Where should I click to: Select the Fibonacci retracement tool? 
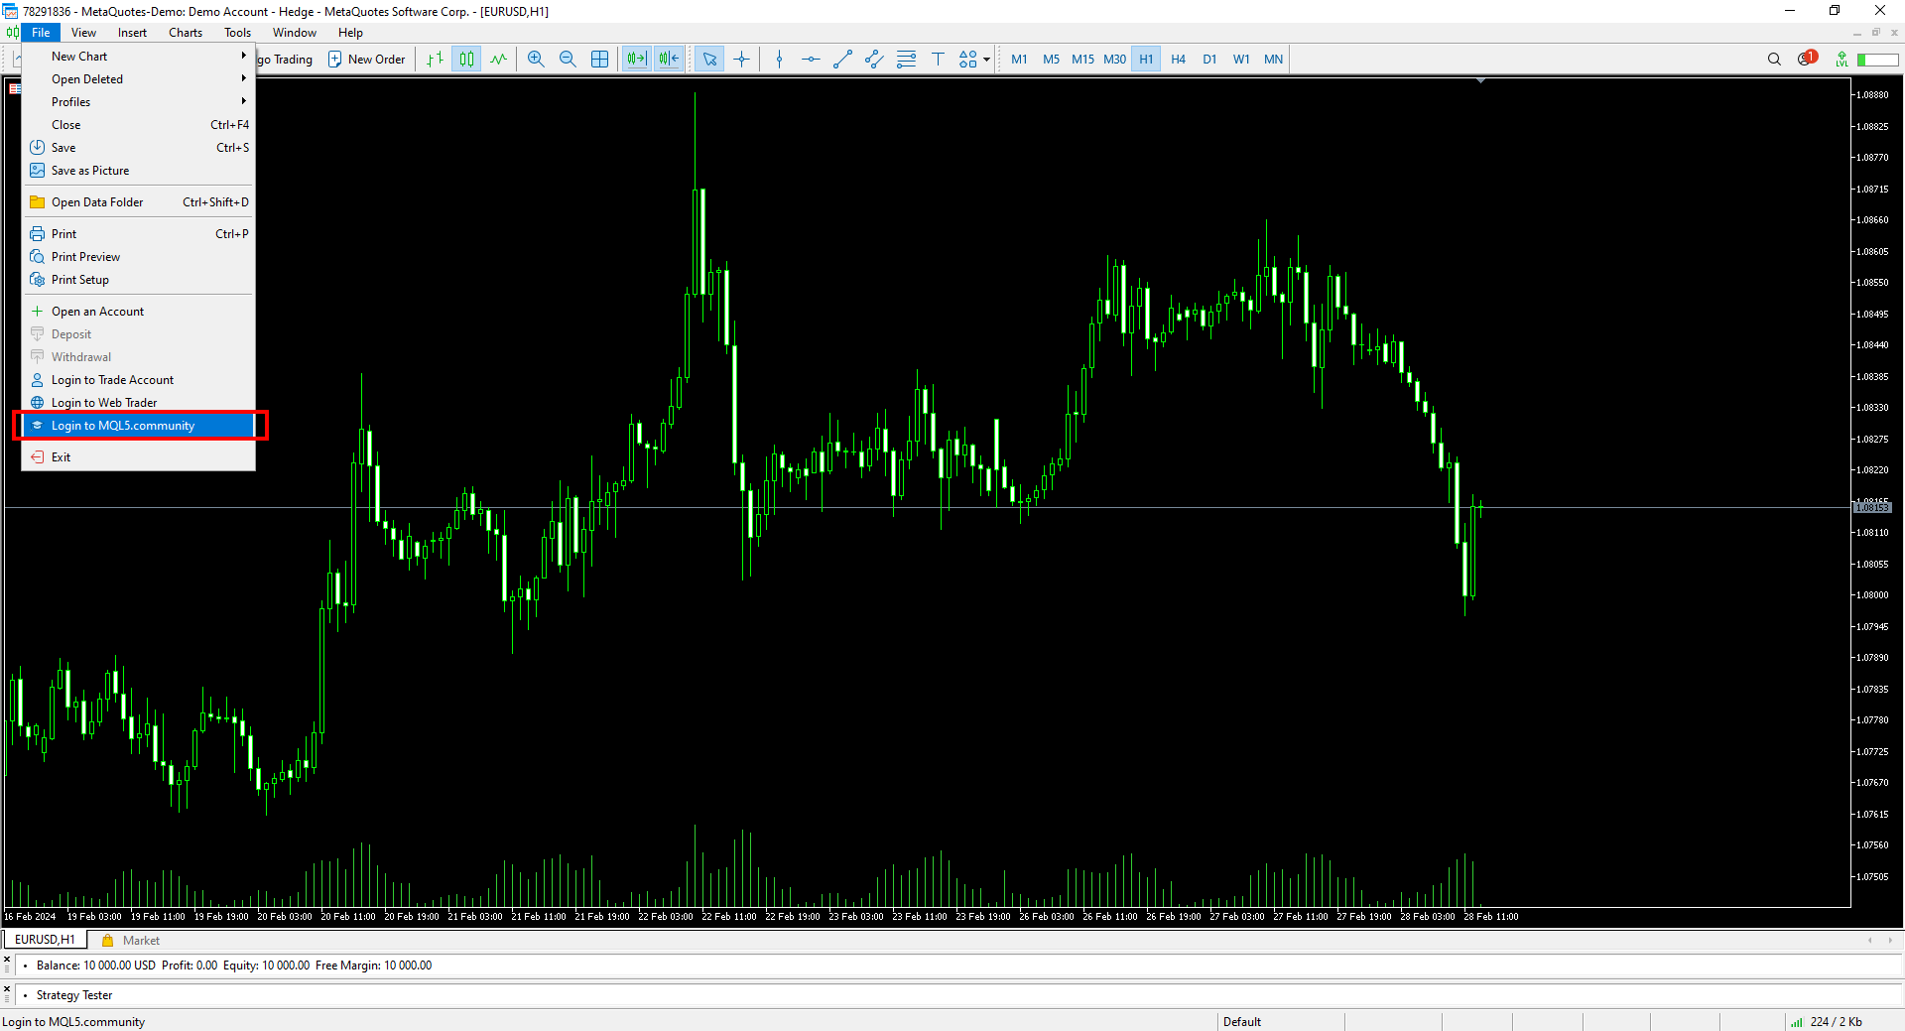tap(906, 60)
